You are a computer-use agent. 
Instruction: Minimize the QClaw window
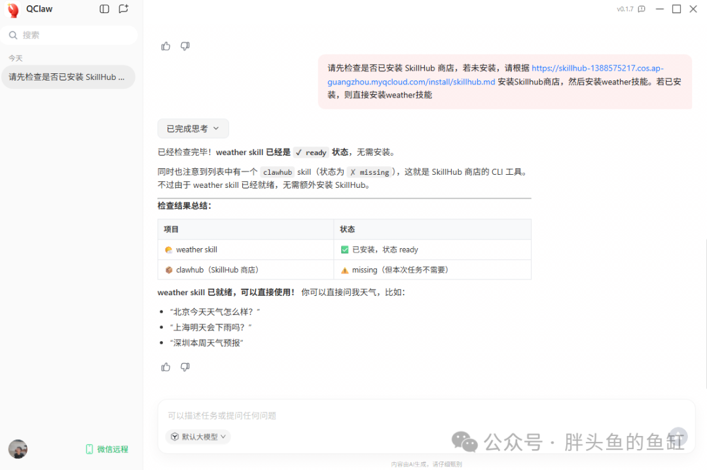pos(660,9)
